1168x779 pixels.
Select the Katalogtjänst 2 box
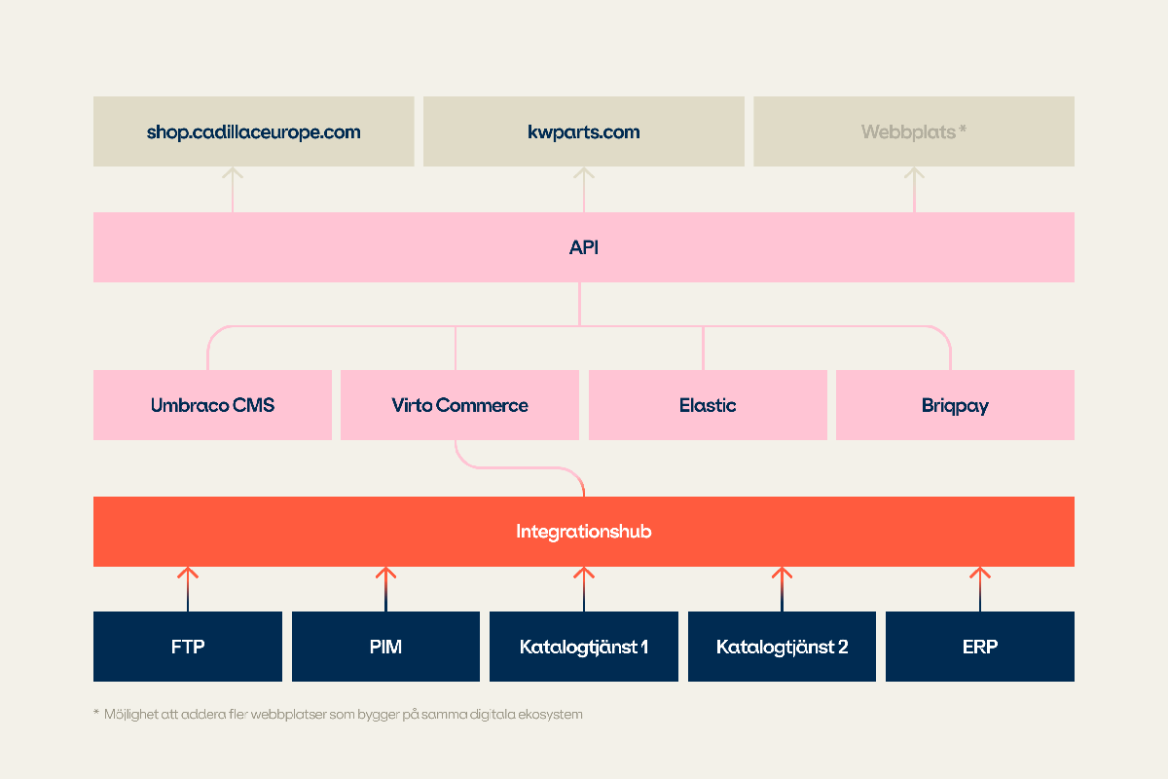pos(782,647)
